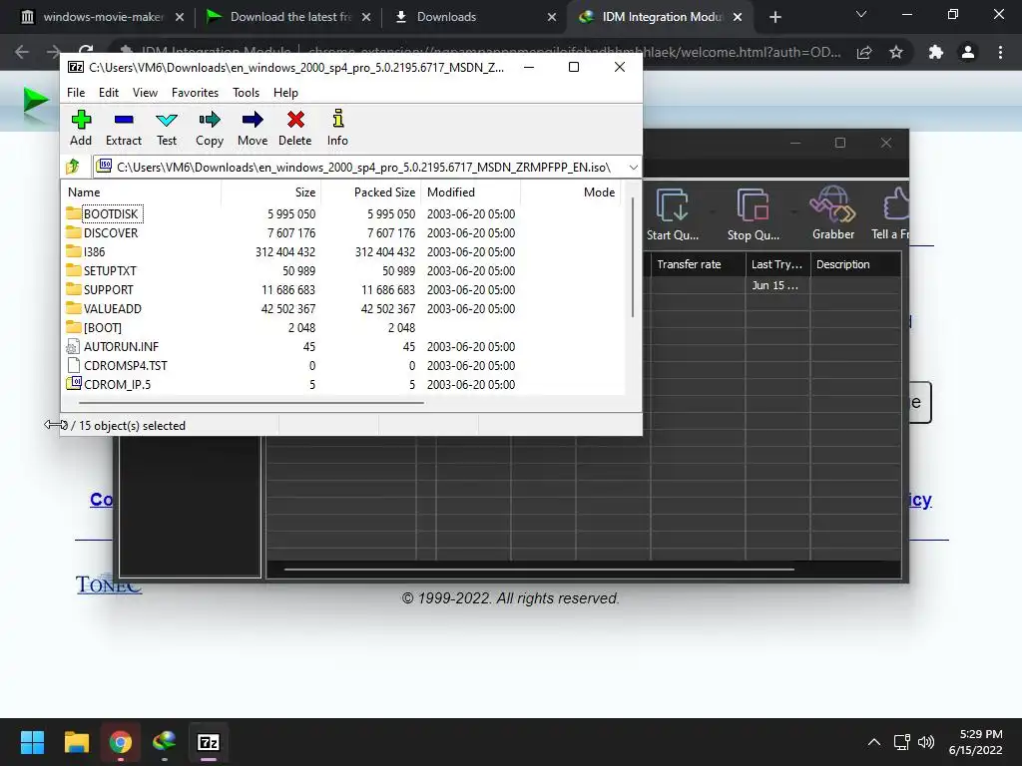This screenshot has width=1022, height=766.
Task: Open the Edit menu
Action: tap(108, 93)
